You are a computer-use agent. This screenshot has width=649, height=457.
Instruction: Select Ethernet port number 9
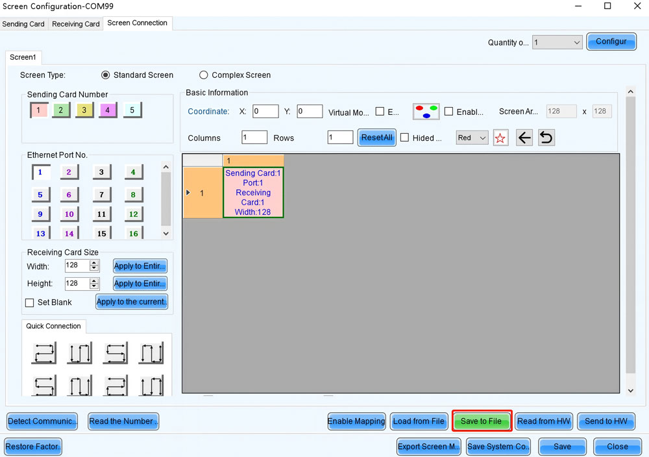[40, 214]
